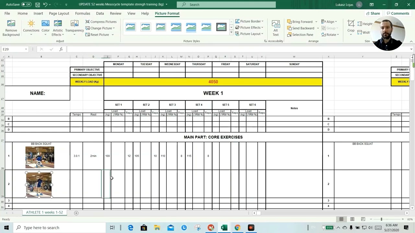Click the Crop tool
The image size is (415, 233).
tap(351, 26)
